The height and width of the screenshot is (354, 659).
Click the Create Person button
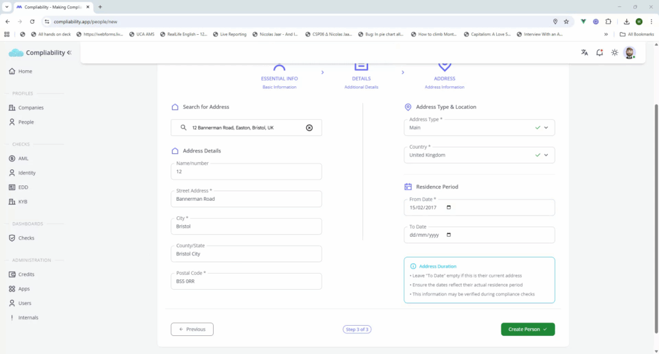tap(527, 330)
